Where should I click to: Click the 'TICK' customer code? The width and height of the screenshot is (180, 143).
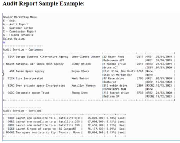click(11, 78)
